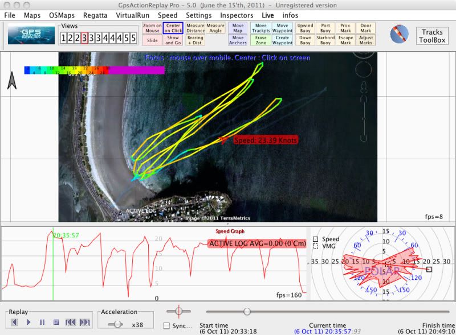Click the 'Speed Graph' title

pyautogui.click(x=230, y=231)
